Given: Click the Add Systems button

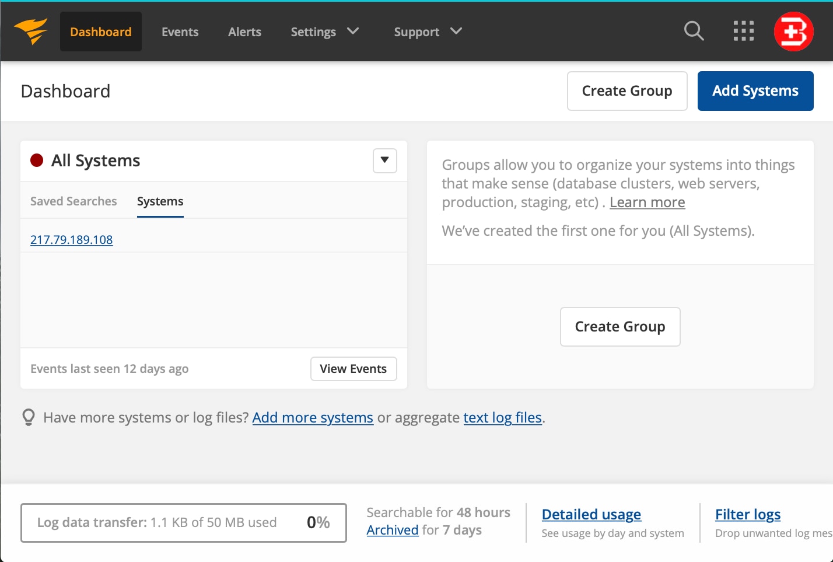Looking at the screenshot, I should click(755, 90).
